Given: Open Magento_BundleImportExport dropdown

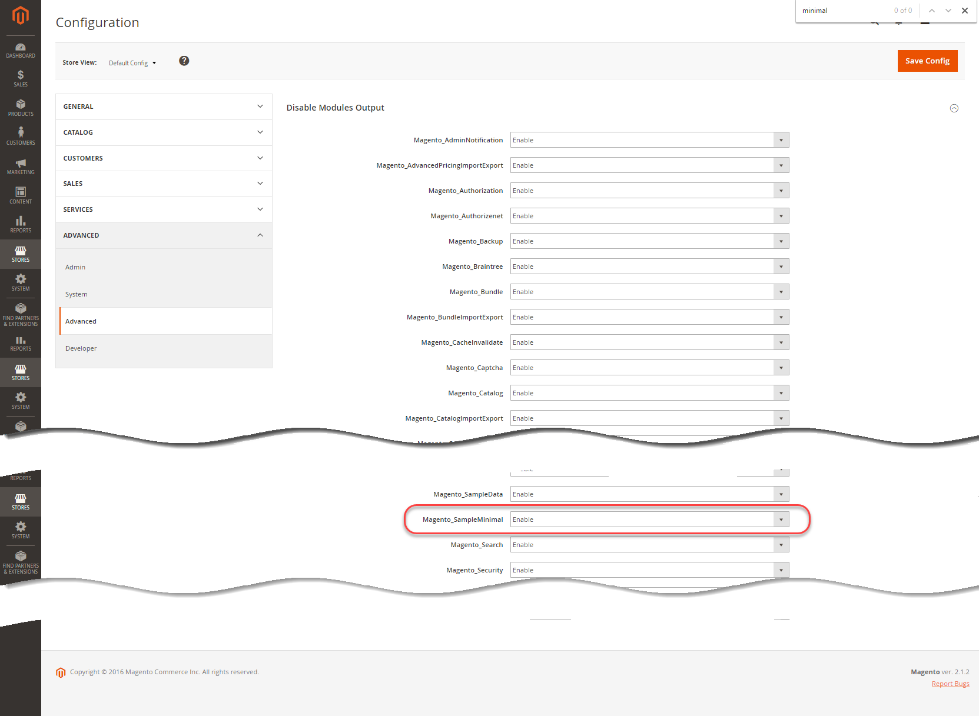Looking at the screenshot, I should (x=649, y=317).
